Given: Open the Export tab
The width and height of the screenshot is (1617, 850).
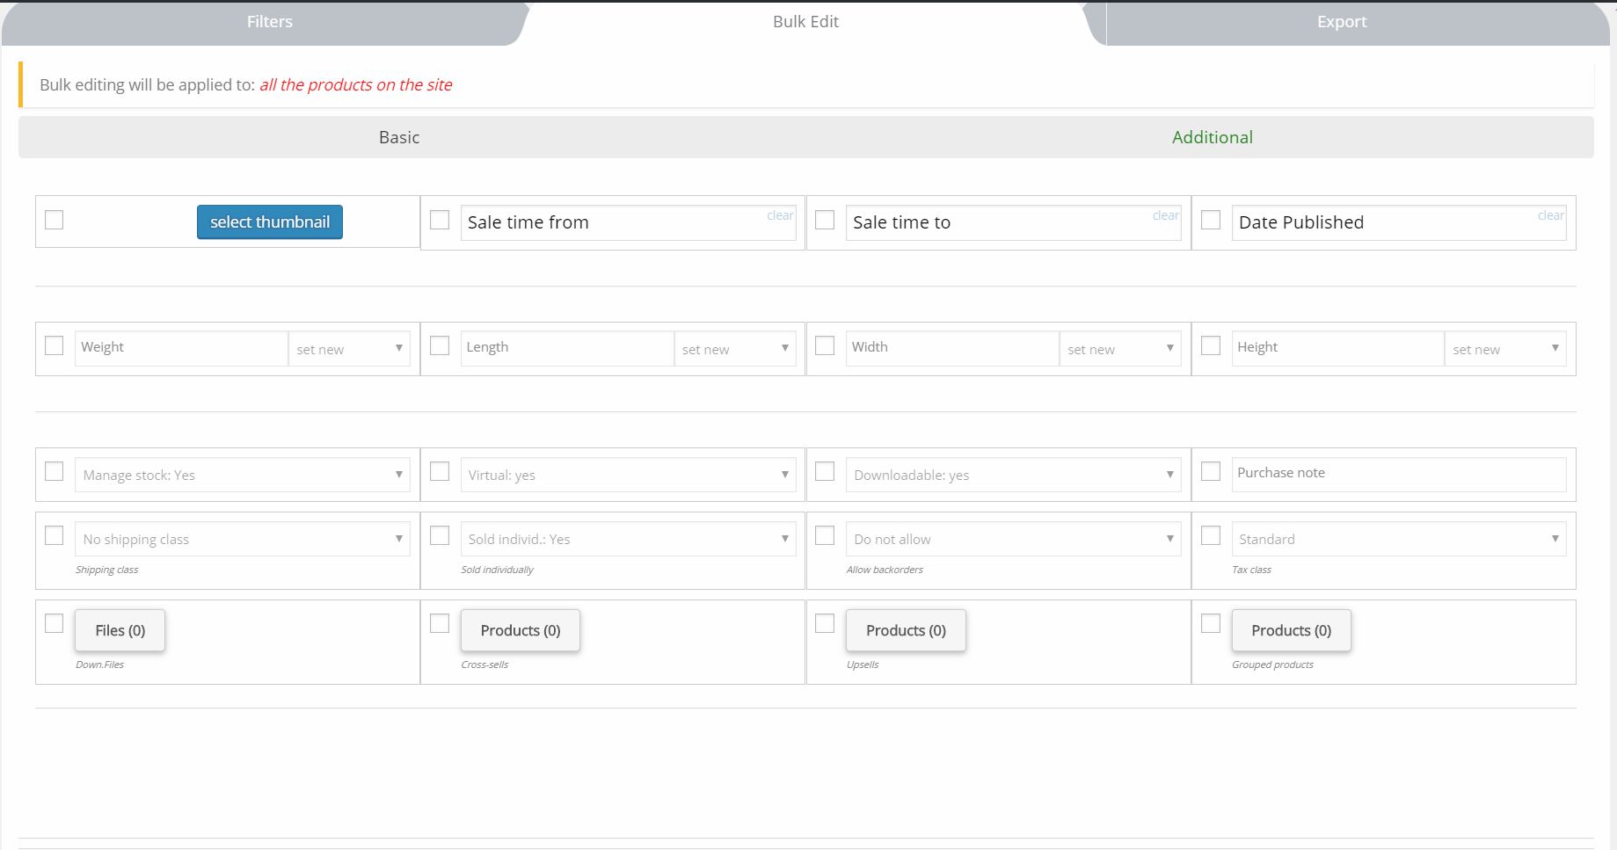Looking at the screenshot, I should (1341, 22).
